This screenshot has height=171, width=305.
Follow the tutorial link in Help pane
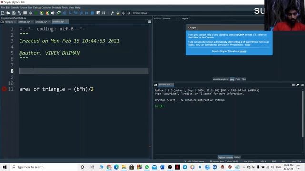243,51
